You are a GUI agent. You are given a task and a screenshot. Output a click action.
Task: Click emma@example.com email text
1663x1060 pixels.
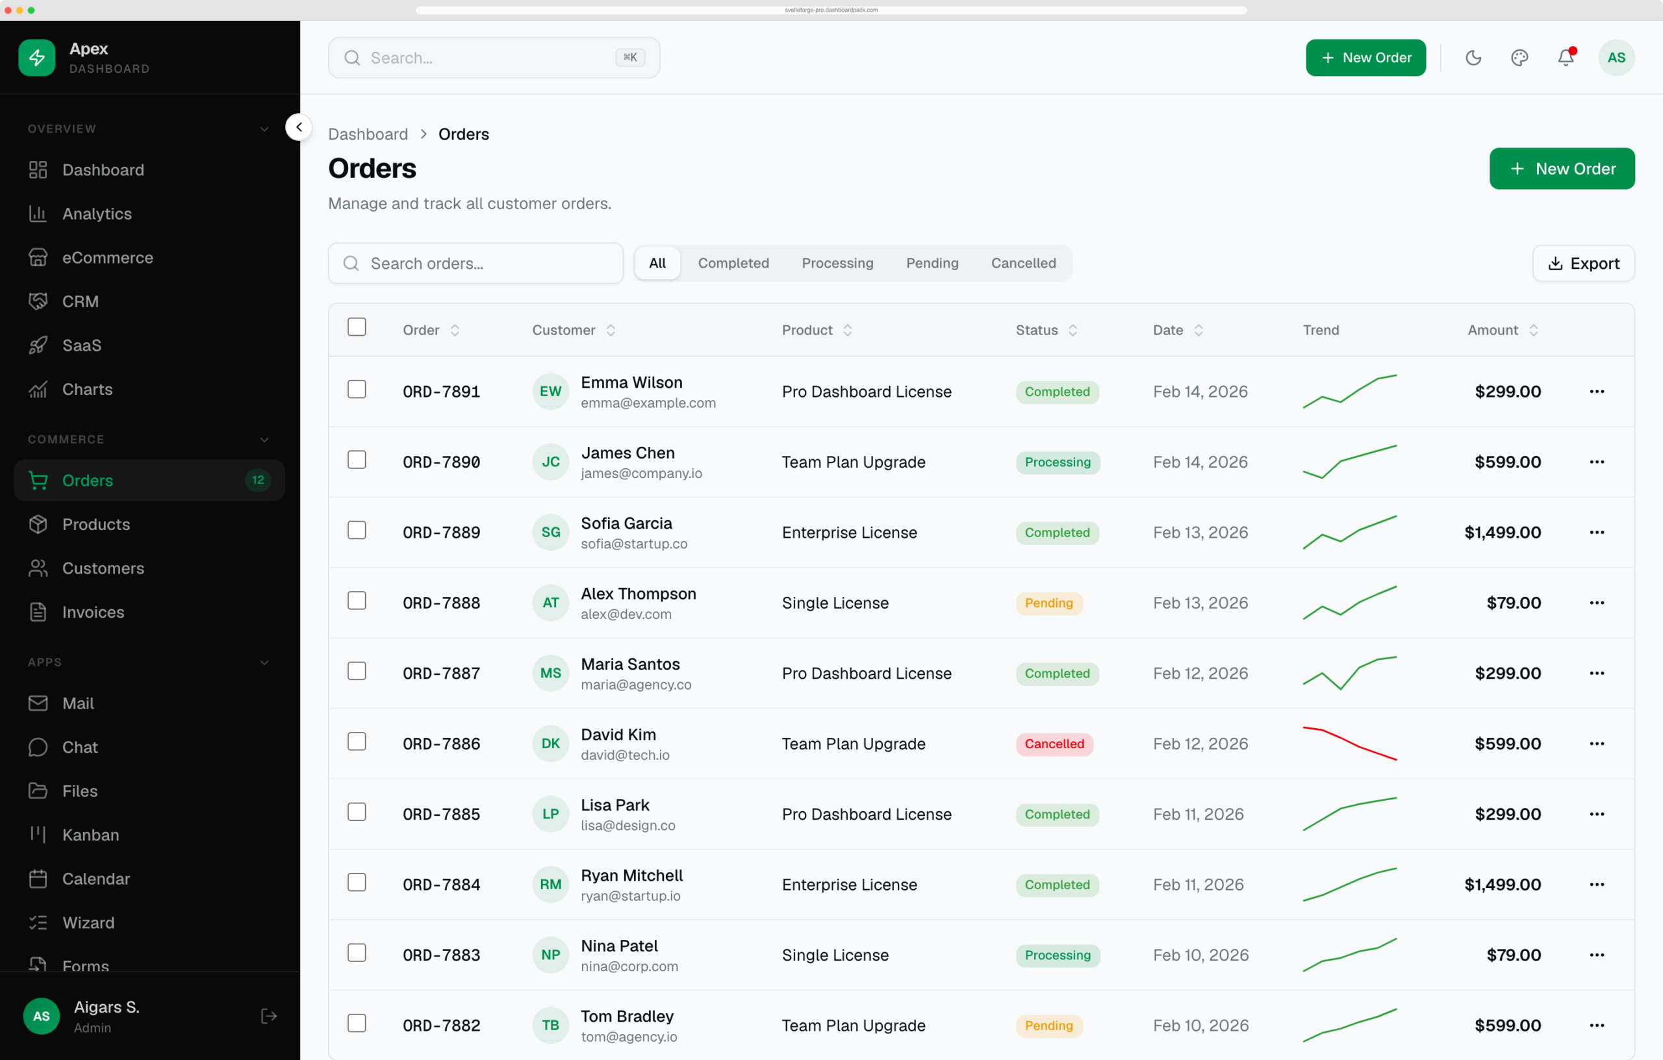click(648, 403)
